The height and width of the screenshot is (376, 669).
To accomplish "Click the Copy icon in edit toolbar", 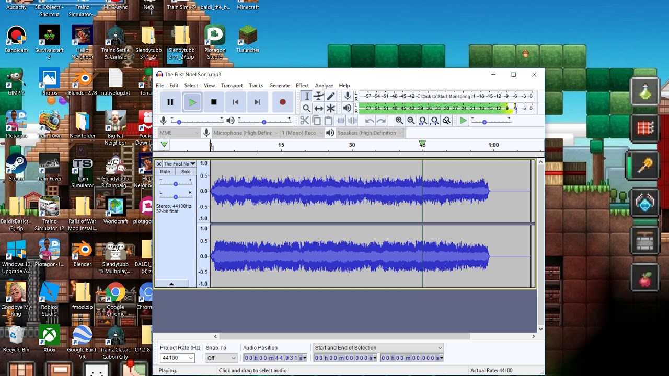I will (x=316, y=121).
